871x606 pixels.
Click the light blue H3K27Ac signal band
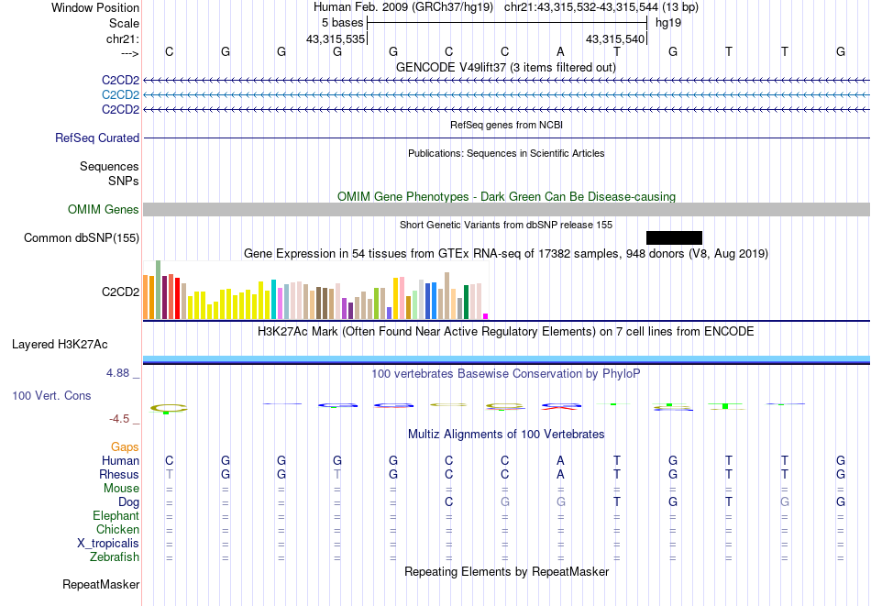point(506,358)
